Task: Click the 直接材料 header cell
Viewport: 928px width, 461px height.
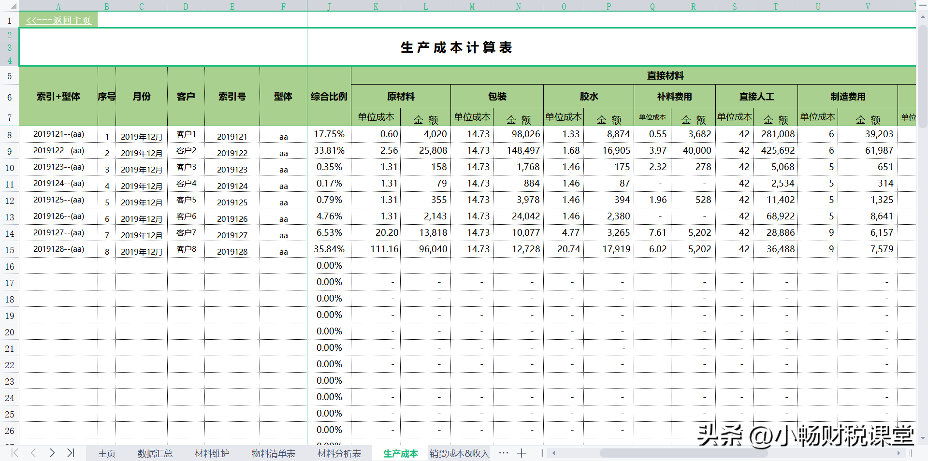Action: (665, 76)
